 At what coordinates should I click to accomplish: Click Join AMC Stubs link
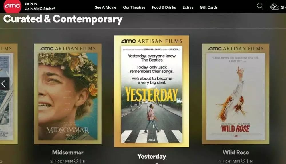(40, 9)
